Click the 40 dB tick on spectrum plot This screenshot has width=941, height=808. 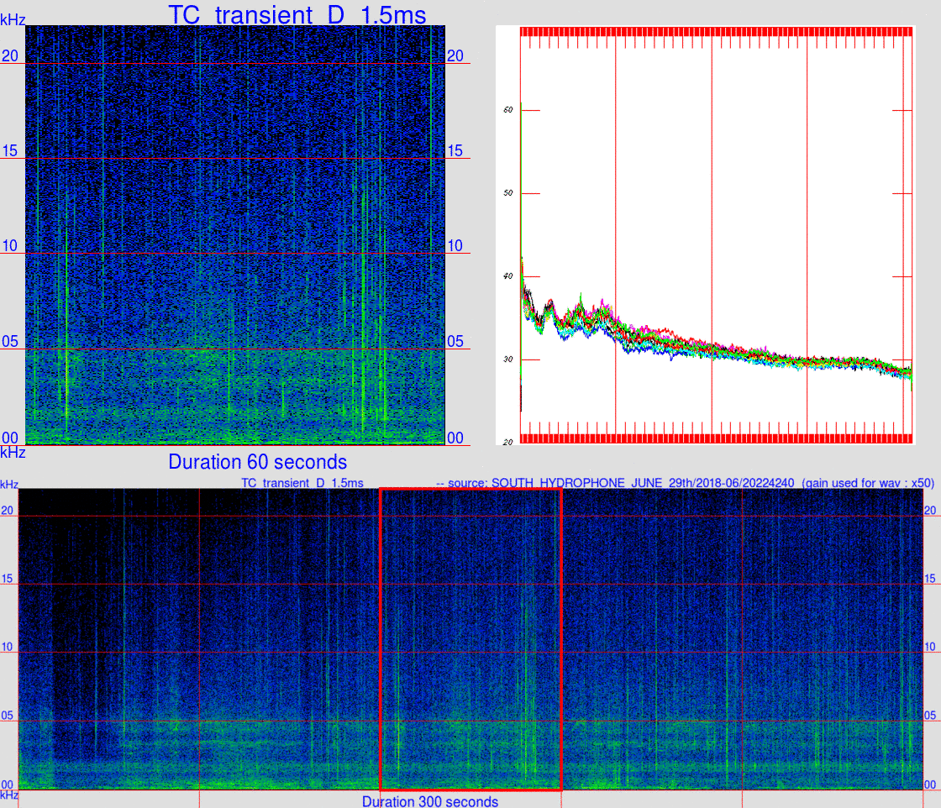(x=508, y=276)
